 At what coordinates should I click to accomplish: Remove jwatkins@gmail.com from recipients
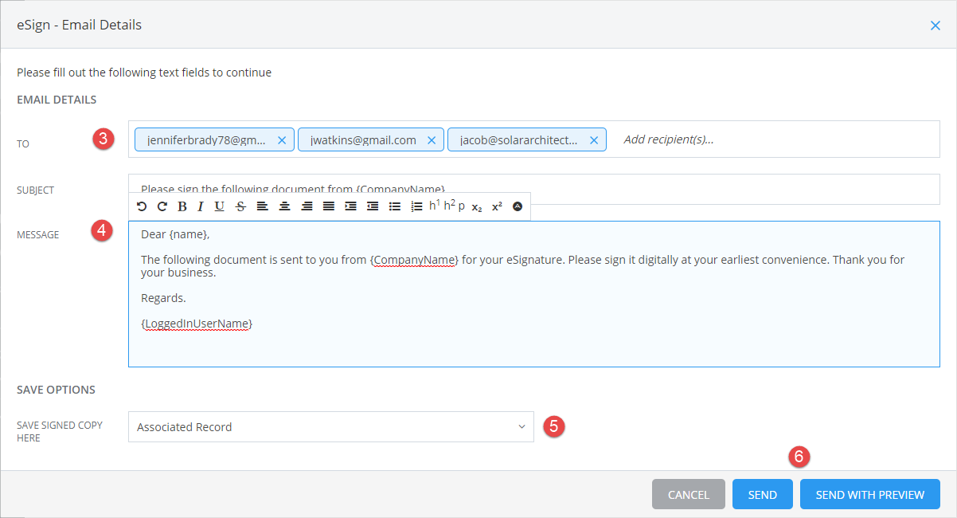click(431, 139)
